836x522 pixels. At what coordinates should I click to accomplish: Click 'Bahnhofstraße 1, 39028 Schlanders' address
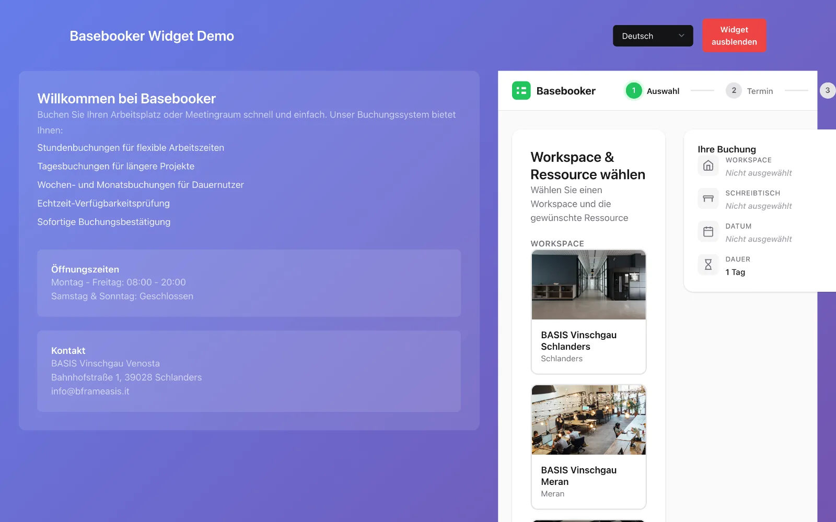[126, 377]
